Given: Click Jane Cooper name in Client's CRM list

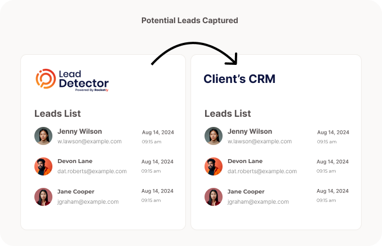Looking at the screenshot, I should tap(246, 192).
